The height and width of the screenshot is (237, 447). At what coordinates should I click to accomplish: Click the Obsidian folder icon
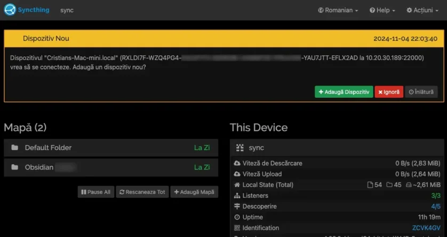click(x=14, y=167)
